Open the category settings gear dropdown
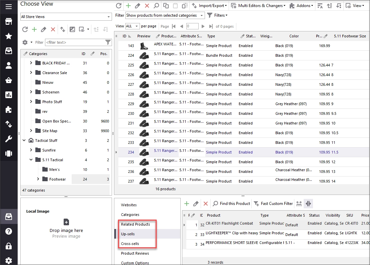 coord(27,42)
